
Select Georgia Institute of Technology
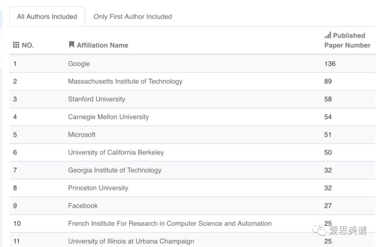115,170
